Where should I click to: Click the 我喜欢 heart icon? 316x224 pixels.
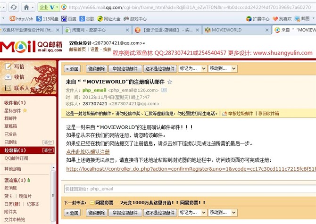click(x=275, y=19)
